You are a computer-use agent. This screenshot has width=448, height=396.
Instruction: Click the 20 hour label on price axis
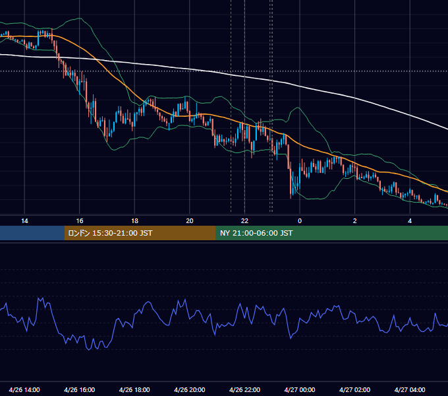point(190,221)
